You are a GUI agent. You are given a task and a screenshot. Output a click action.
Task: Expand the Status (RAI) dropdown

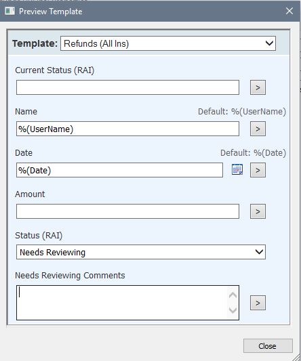coord(259,252)
